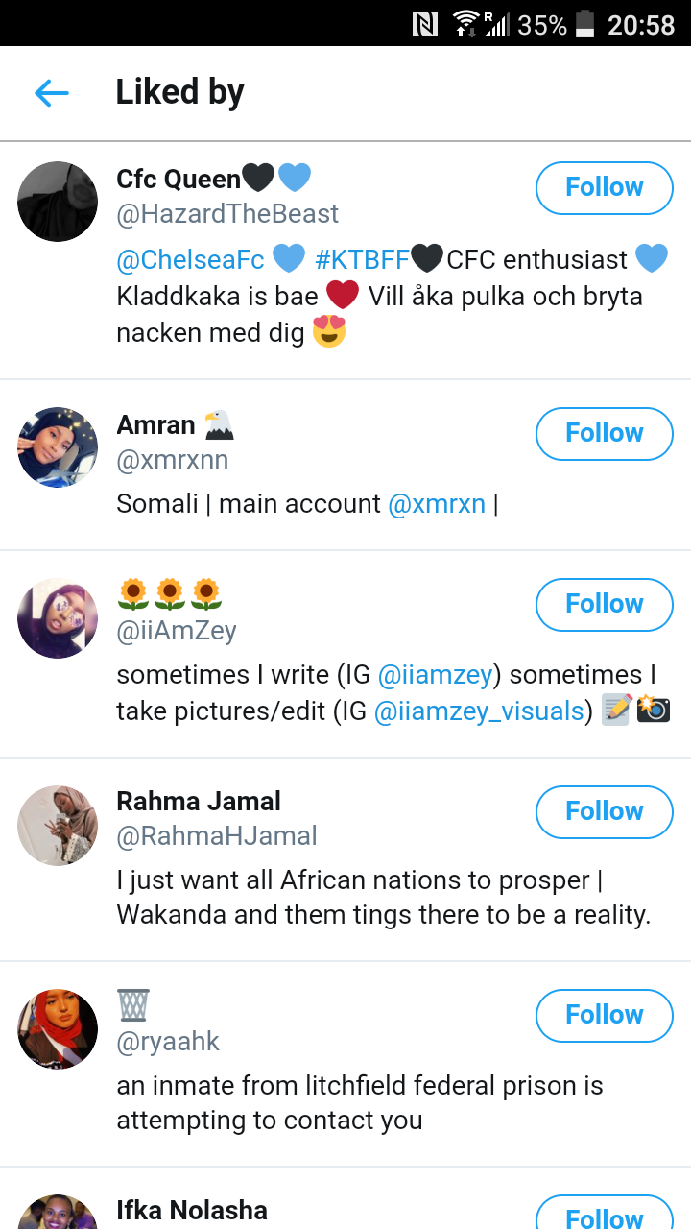Open the @xmrxn mention link

(x=437, y=503)
